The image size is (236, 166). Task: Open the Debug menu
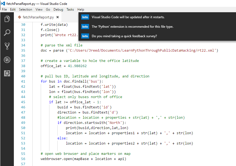click(x=58, y=10)
